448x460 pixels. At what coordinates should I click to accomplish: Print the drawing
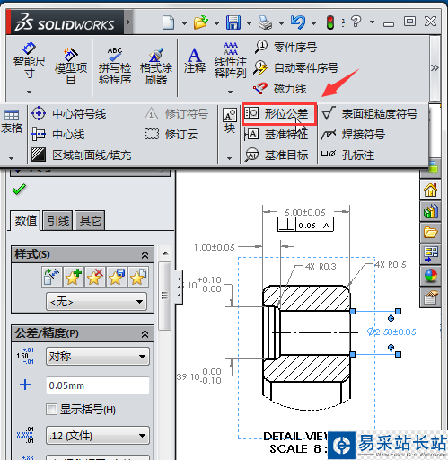(x=265, y=22)
